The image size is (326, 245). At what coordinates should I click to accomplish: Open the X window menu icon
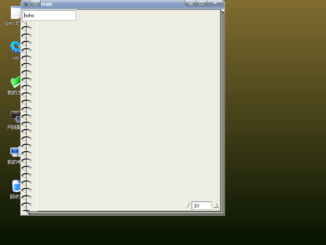(26, 4)
